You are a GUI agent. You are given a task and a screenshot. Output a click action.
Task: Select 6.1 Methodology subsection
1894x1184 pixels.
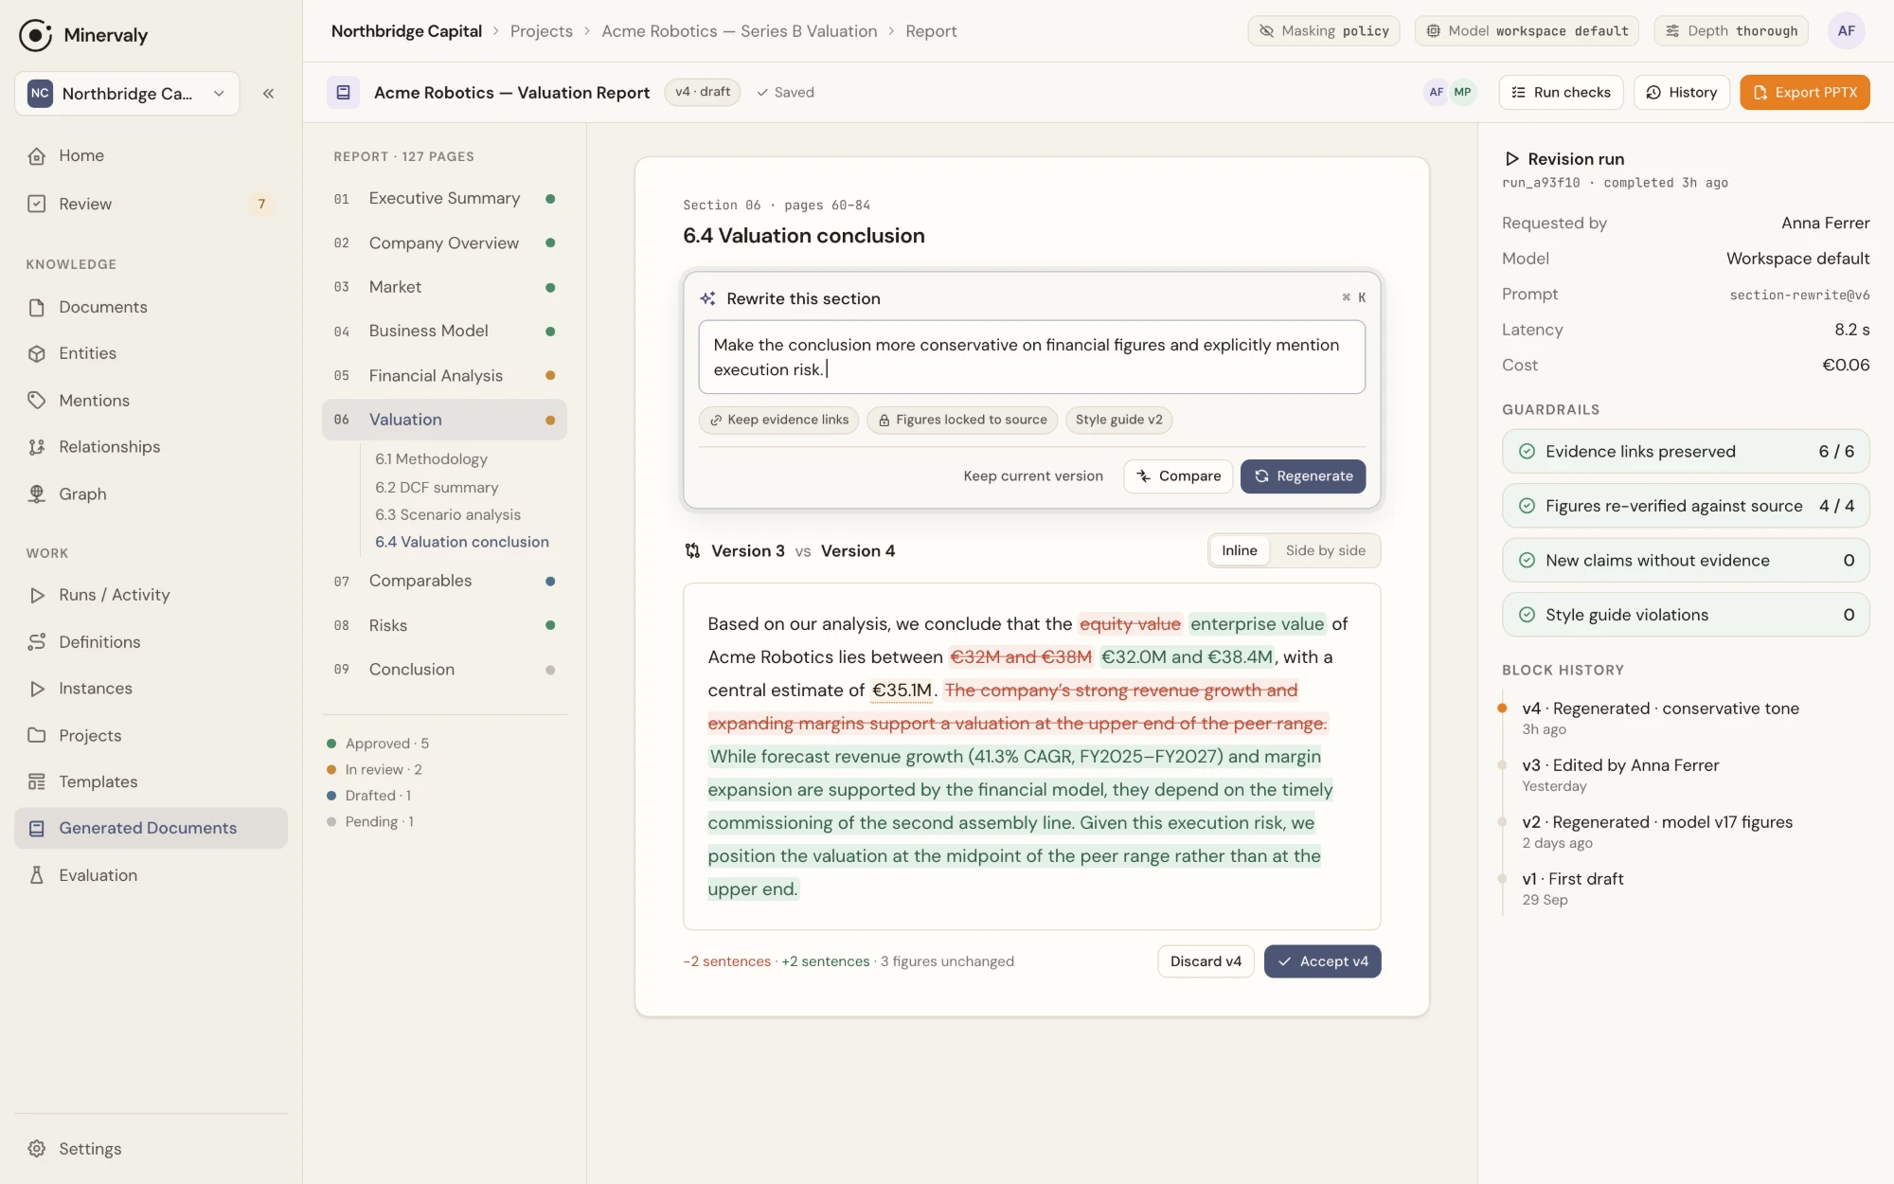pos(431,458)
